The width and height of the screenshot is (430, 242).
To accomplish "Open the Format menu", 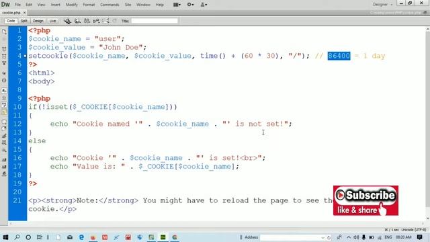I will click(x=89, y=5).
